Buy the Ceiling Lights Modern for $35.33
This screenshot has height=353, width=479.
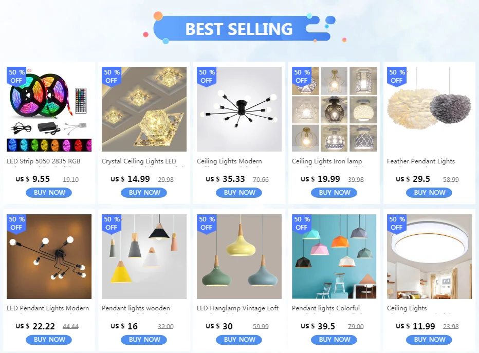[239, 193]
